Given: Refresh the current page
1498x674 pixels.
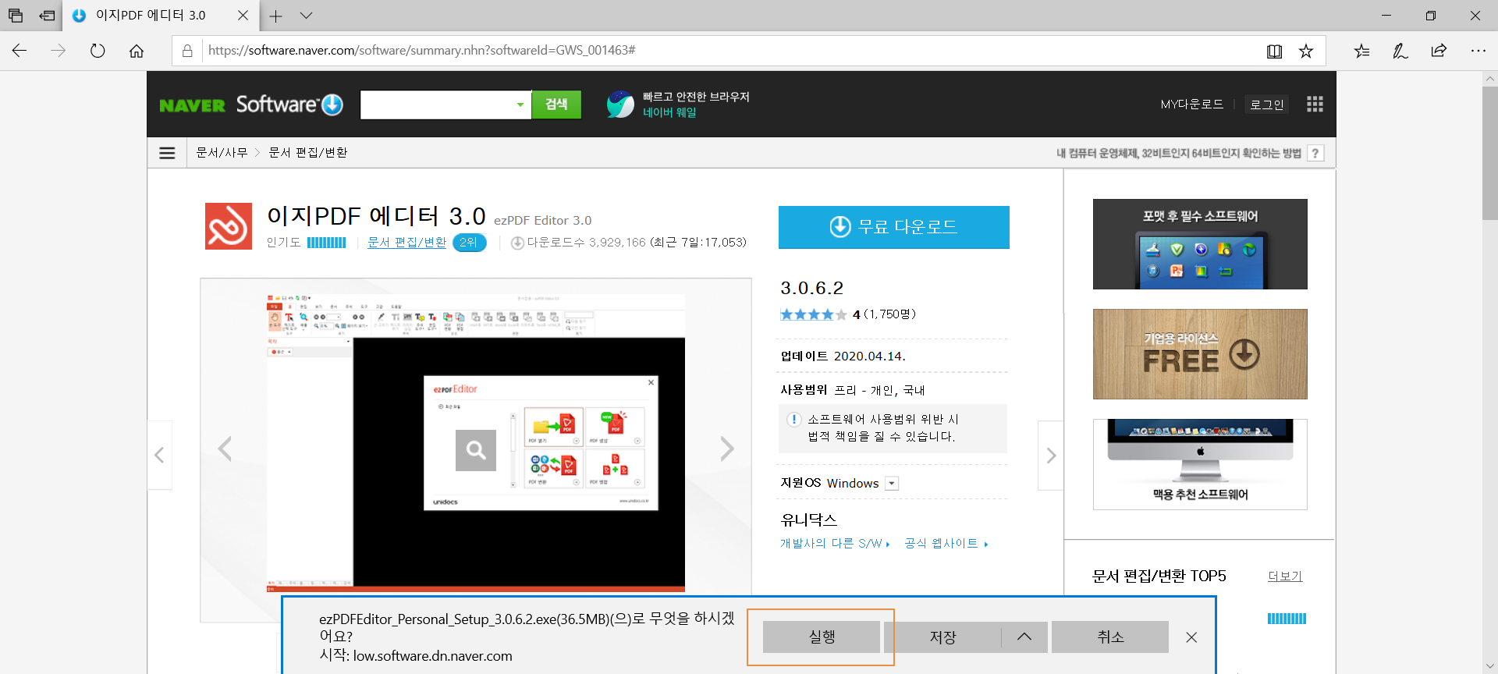Looking at the screenshot, I should pos(98,51).
